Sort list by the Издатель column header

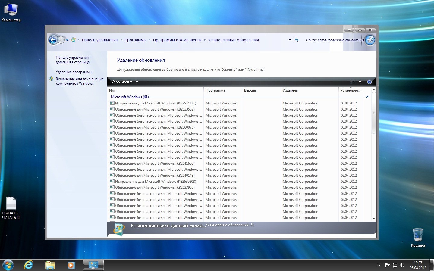[x=309, y=90]
